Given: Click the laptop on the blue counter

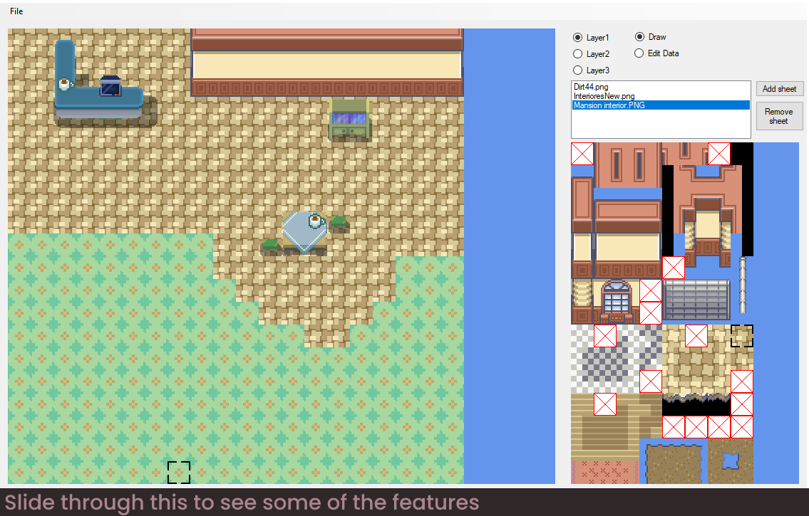Looking at the screenshot, I should tap(110, 86).
